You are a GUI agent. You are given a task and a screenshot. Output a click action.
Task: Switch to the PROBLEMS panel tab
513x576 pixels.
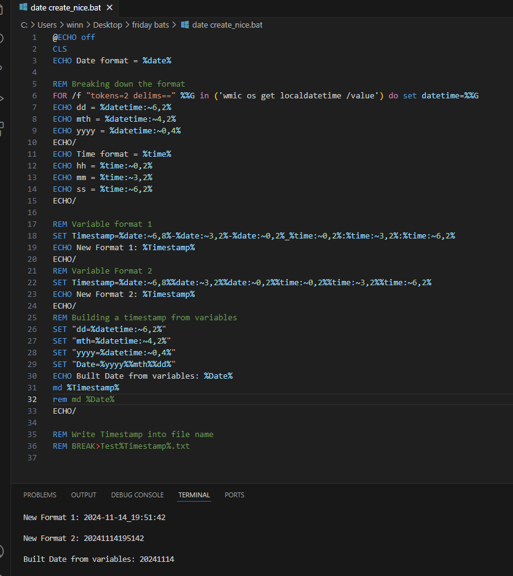(39, 495)
